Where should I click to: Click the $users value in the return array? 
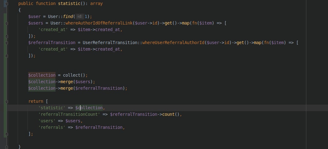73,121
